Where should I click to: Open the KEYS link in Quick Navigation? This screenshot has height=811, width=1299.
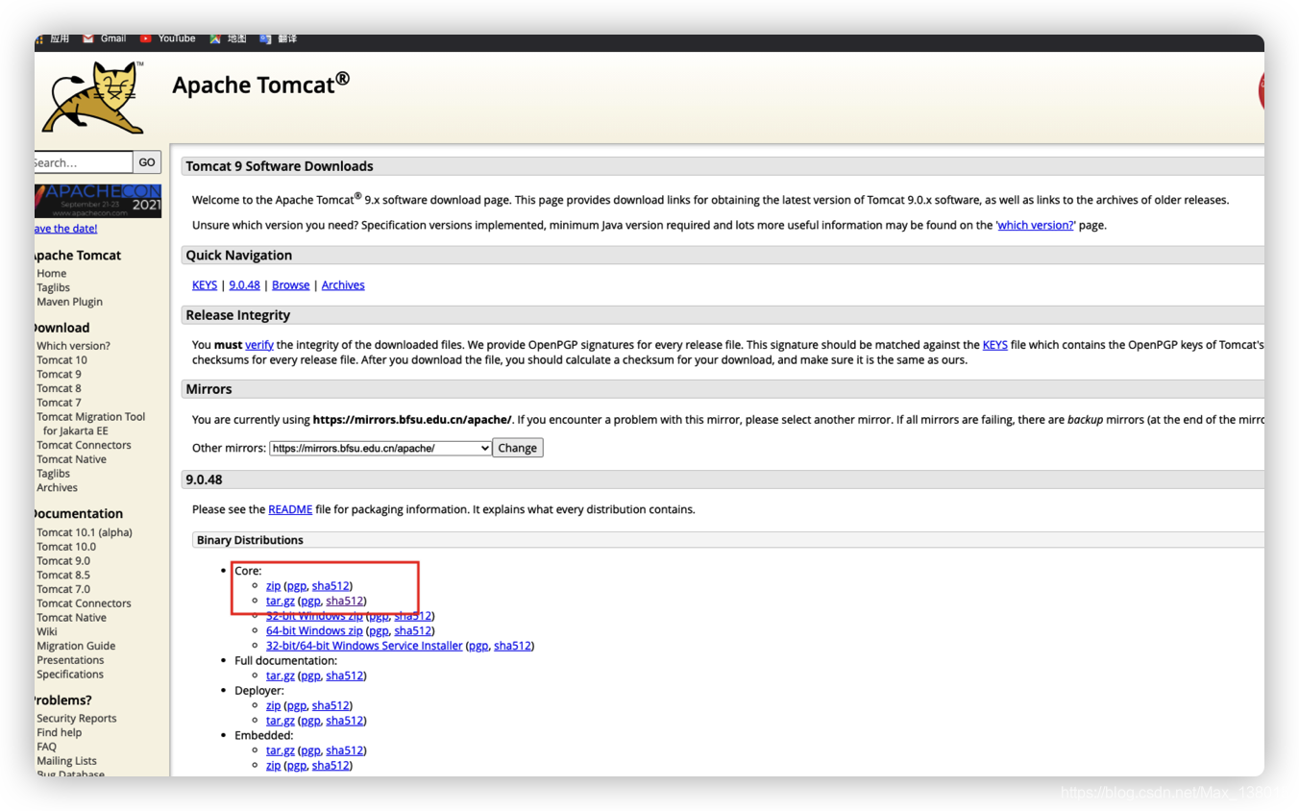point(205,285)
